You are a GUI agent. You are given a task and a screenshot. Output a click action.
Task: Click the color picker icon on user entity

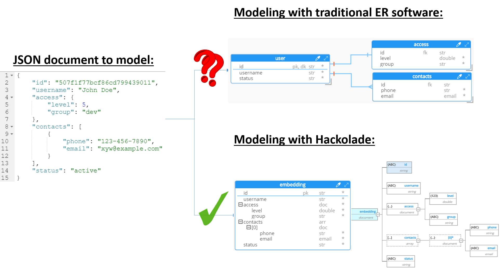318,58
